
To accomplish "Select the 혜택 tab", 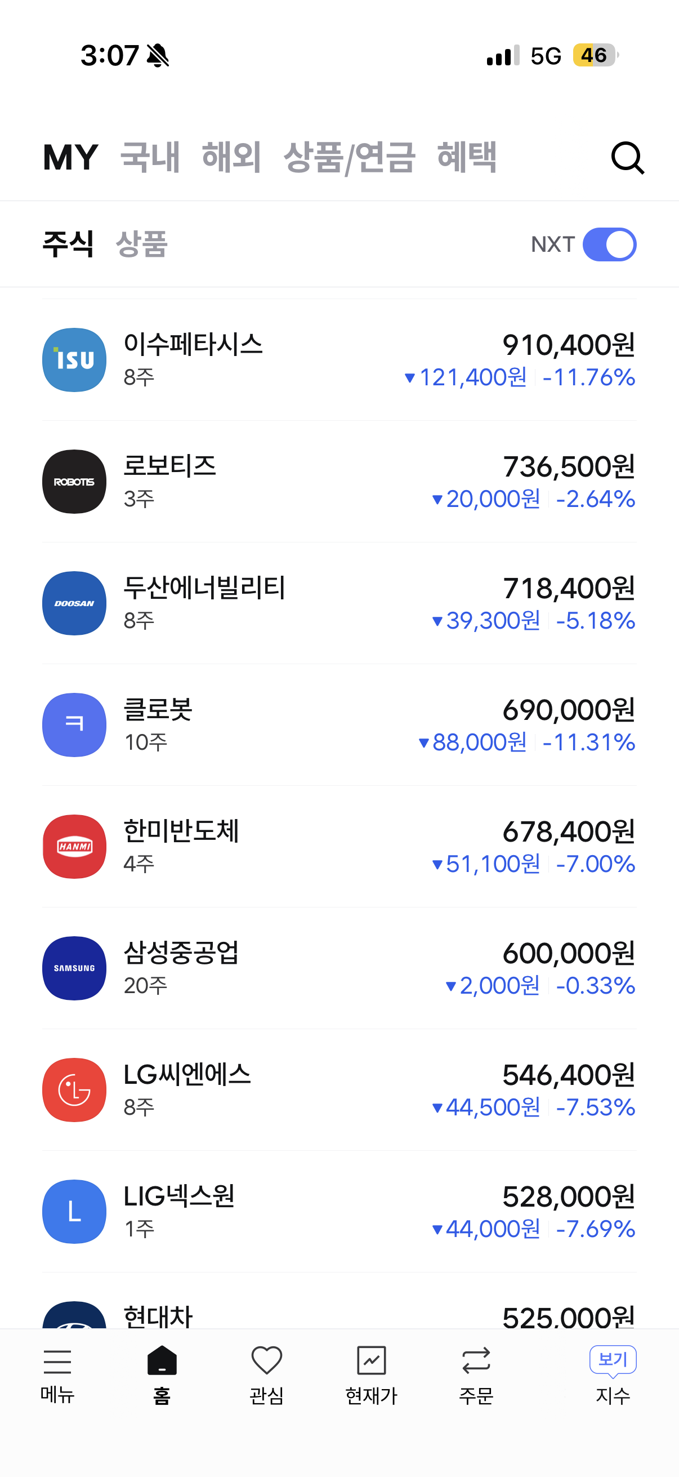I will pyautogui.click(x=466, y=157).
